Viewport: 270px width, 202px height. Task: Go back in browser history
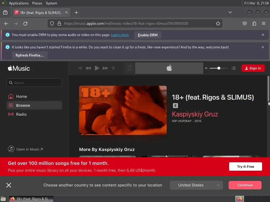6,23
